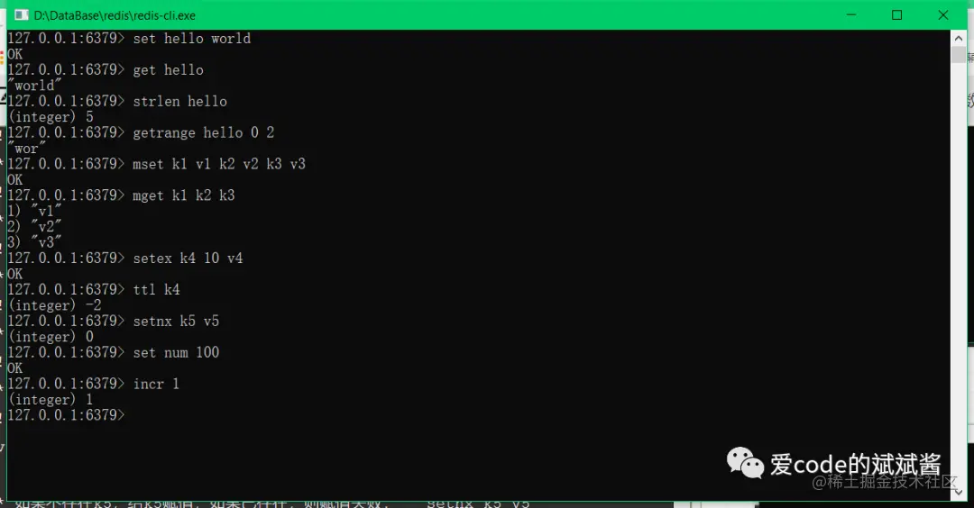
Task: Click the '爱code的斌斌酱' watermark text
Action: click(x=855, y=464)
